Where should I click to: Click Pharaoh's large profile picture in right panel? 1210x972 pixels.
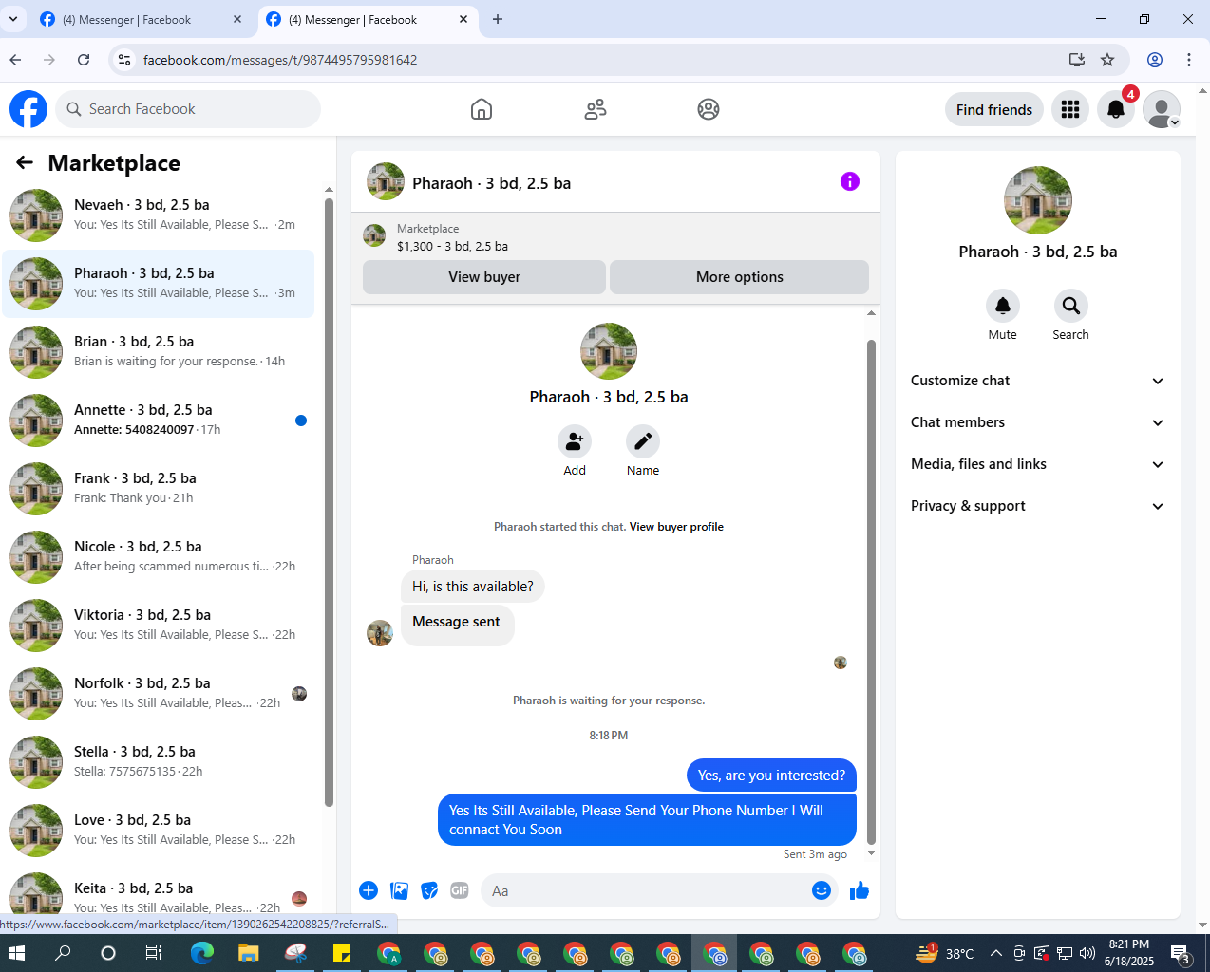point(1038,200)
